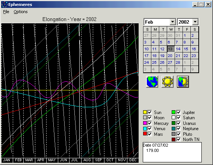Image resolution: width=213 pixels, height=165 pixels.
Task: Click the Earth globe icon button
Action: pos(152,82)
